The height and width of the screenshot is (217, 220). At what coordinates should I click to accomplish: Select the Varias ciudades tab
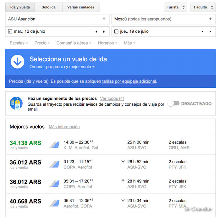(x=81, y=7)
